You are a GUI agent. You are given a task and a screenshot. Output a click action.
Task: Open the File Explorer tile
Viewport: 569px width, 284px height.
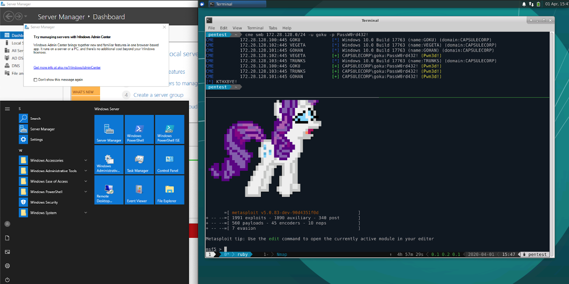[169, 189]
